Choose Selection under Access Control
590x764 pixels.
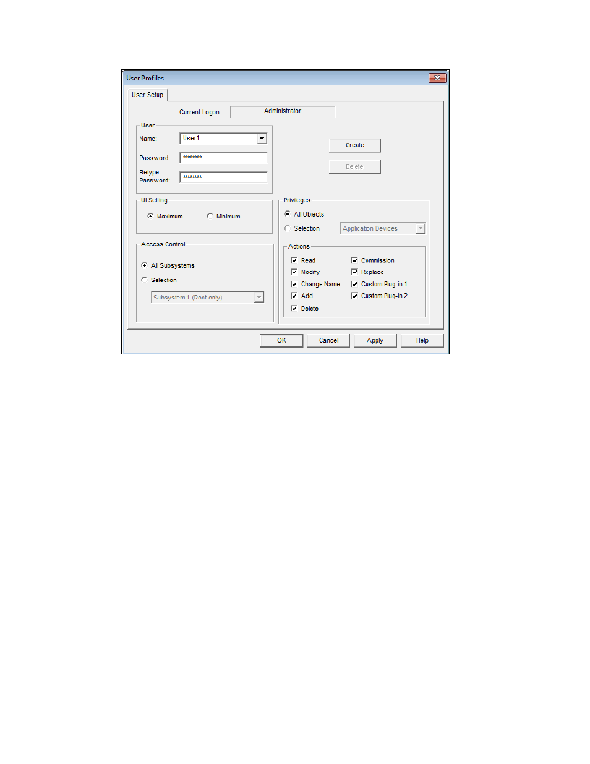[x=144, y=280]
